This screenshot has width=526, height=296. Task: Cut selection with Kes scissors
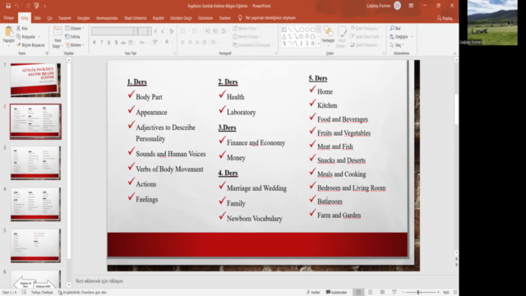[22, 29]
